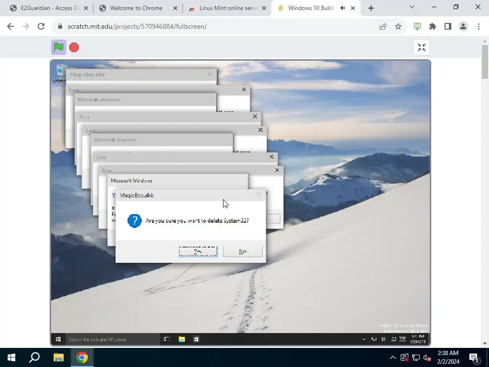Close the Linux Mint online server tab
Image resolution: width=489 pixels, height=367 pixels.
tap(264, 8)
